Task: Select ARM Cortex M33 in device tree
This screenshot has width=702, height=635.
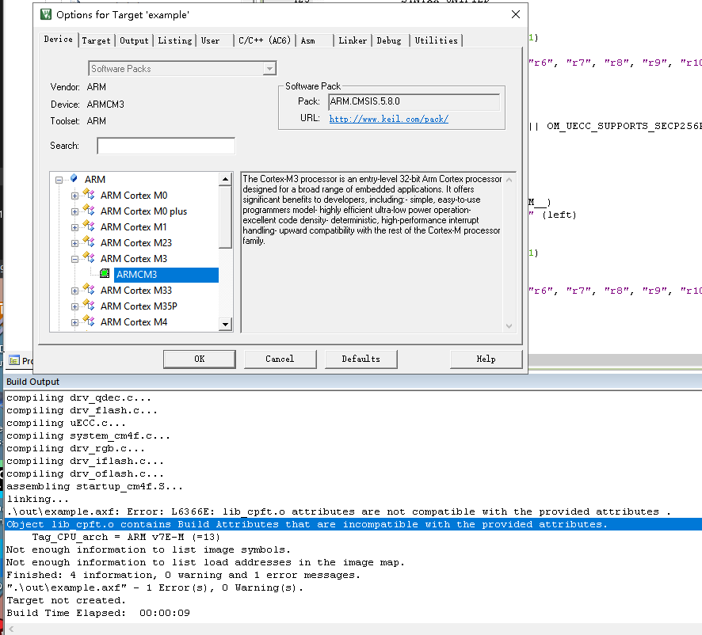Action: (136, 291)
